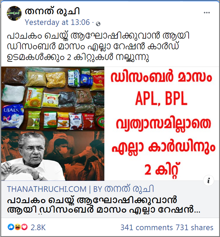This screenshot has width=220, height=237.
Task: Open the THANATHRUCHI.COM source domain link
Action: pos(46,189)
